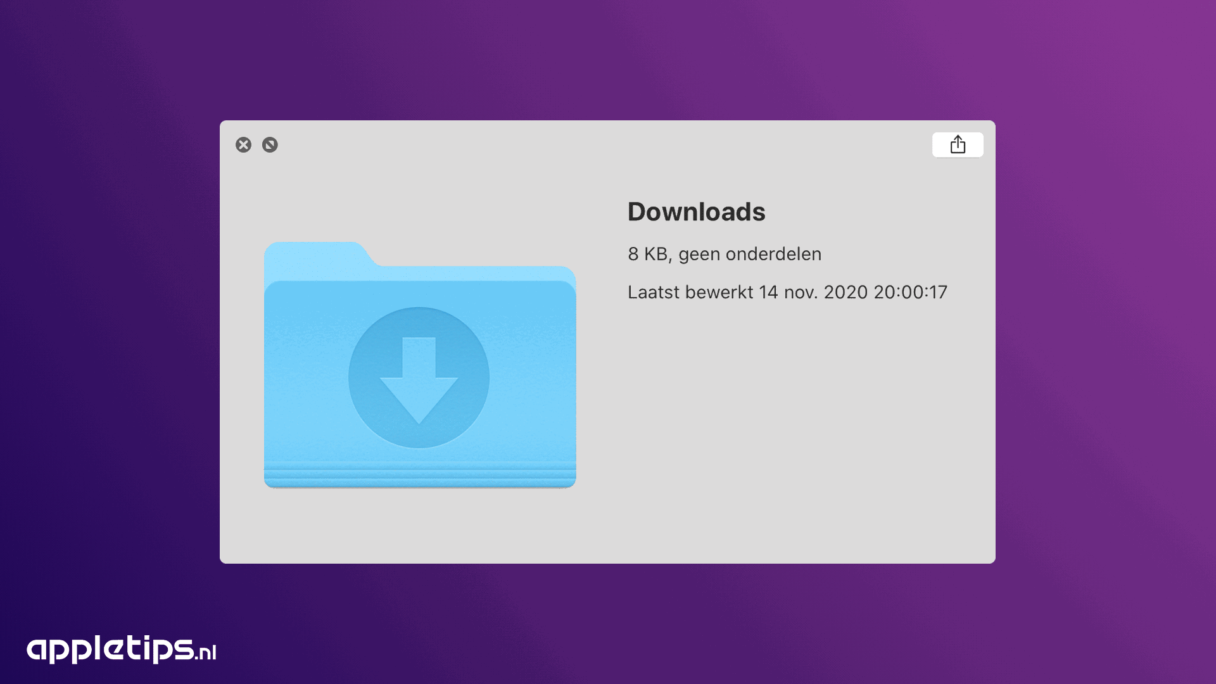Close the Quick Look preview window

[x=243, y=145]
